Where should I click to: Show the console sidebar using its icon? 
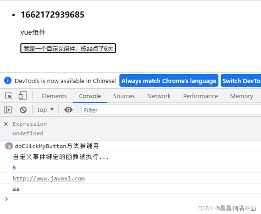coord(8,110)
